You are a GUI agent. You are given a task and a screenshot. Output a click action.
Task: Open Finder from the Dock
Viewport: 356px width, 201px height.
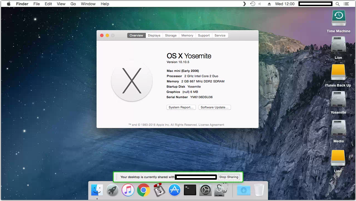pyautogui.click(x=97, y=190)
